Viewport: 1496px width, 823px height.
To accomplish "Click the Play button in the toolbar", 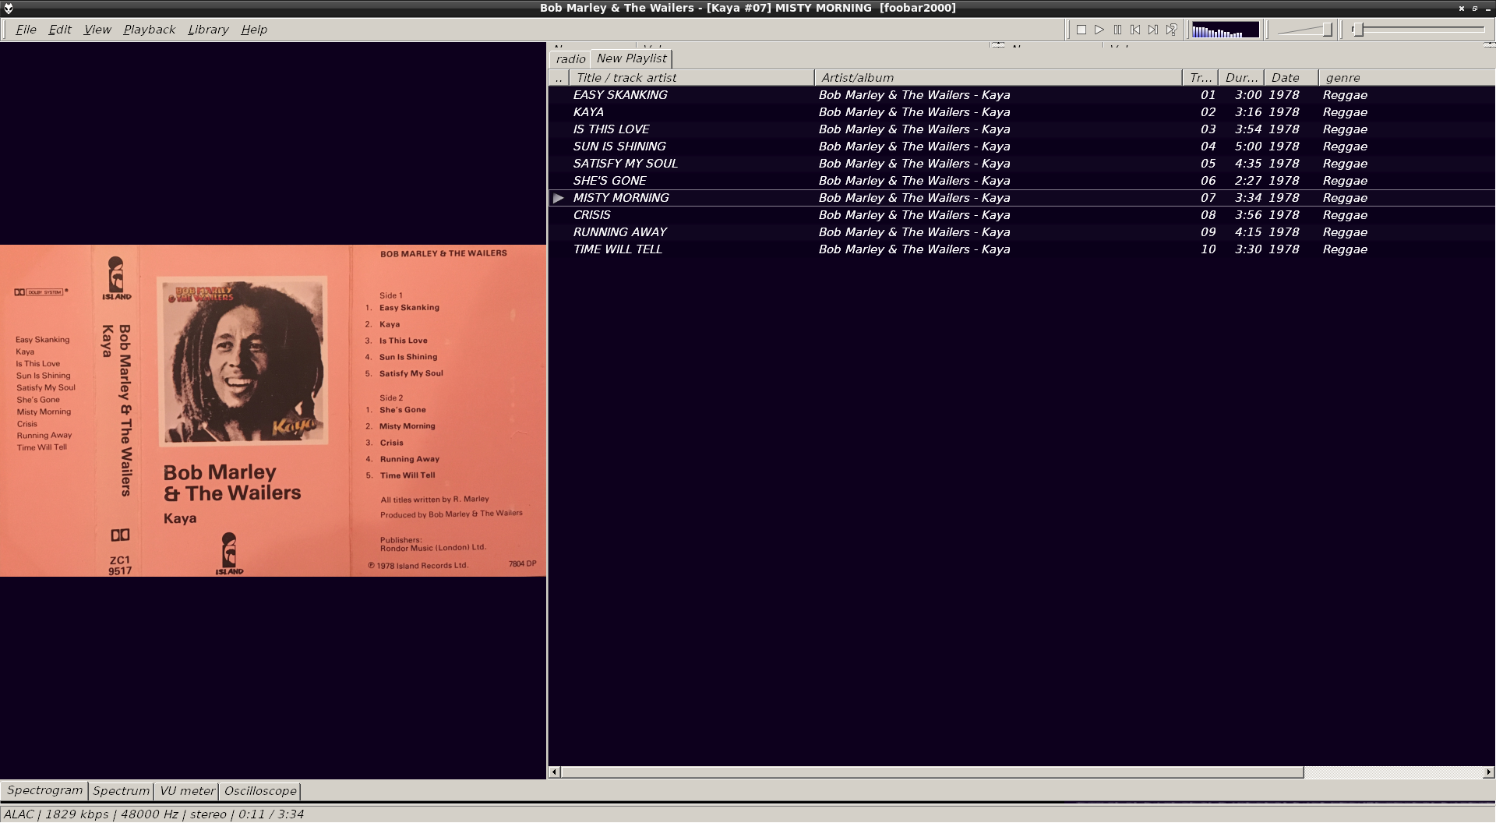I will pyautogui.click(x=1099, y=30).
